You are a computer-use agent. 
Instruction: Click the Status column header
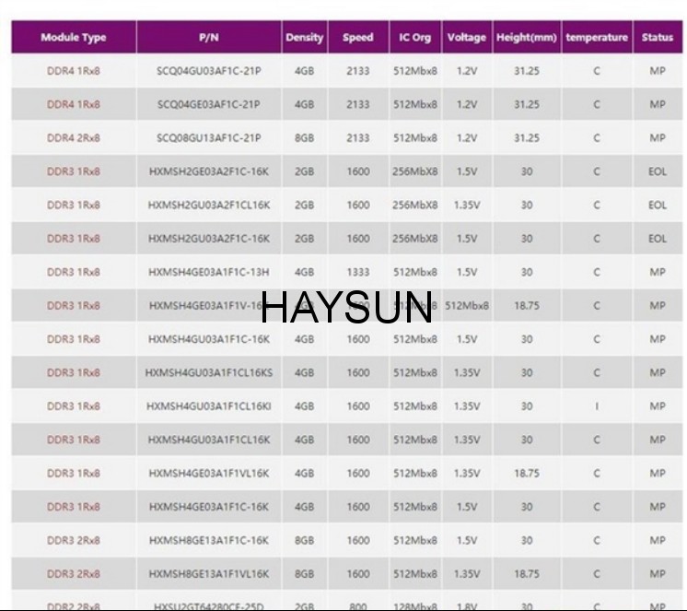coord(658,38)
